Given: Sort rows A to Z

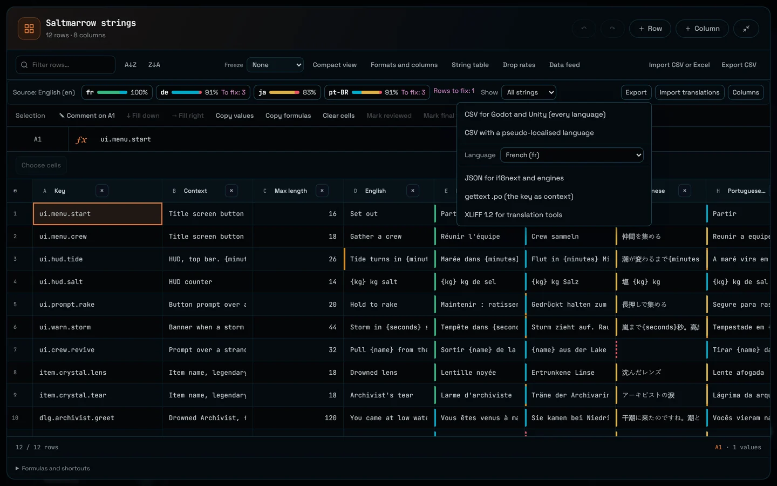Looking at the screenshot, I should coord(131,65).
